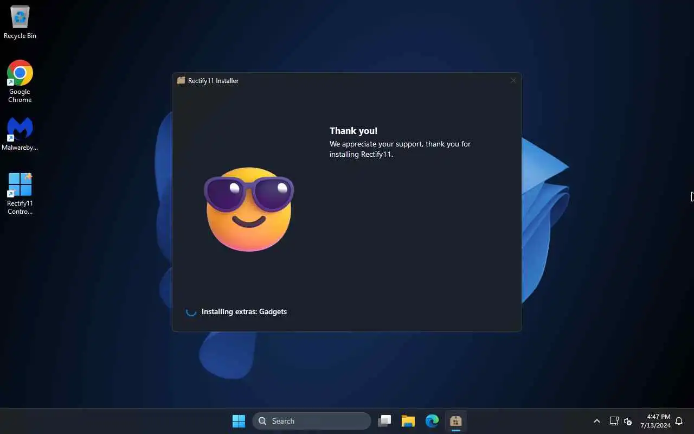This screenshot has width=694, height=434.
Task: Select the Malwarebytes desktop shortcut
Action: point(20,134)
